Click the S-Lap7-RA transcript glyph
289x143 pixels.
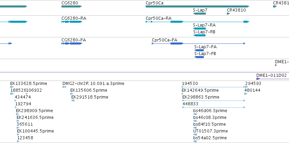(x=199, y=29)
